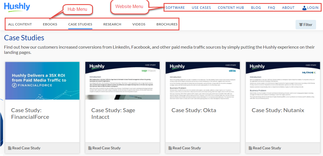Click Read Case Study under Sage Intacct
The height and width of the screenshot is (156, 323).
coord(106,148)
